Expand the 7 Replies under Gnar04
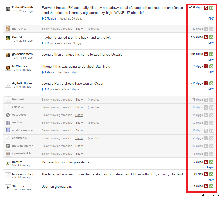The image size is (219, 197). click(50, 43)
